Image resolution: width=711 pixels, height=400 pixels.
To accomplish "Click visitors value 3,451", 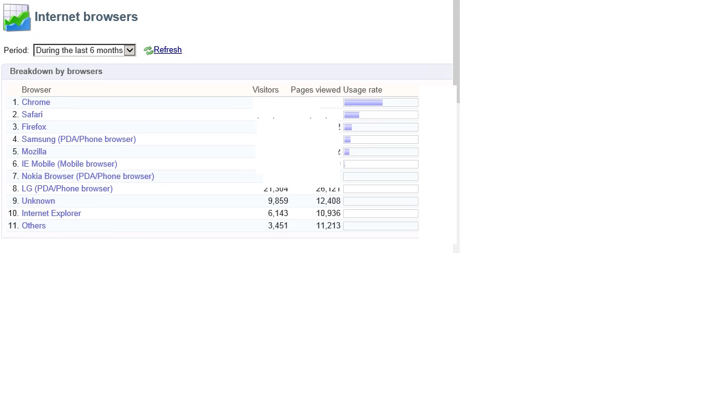I will (278, 225).
